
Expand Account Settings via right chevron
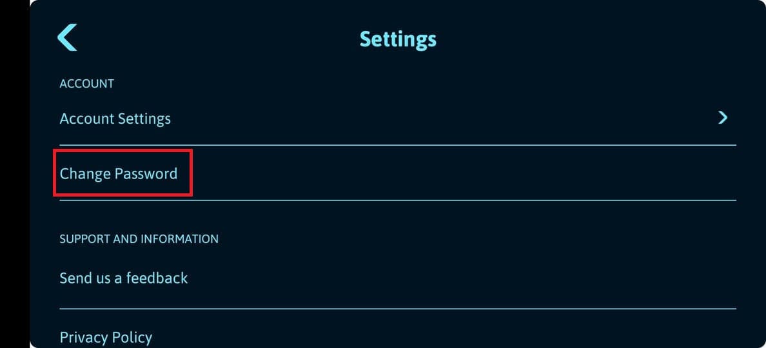(x=723, y=117)
